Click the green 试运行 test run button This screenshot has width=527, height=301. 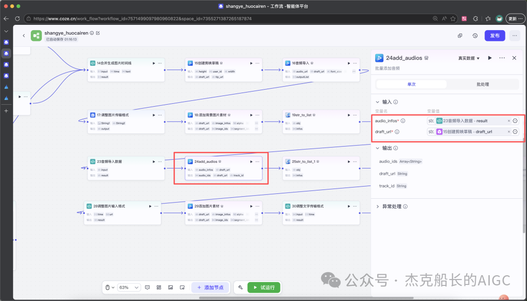(264, 287)
